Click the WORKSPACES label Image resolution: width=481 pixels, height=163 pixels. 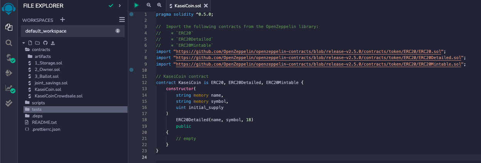[38, 20]
